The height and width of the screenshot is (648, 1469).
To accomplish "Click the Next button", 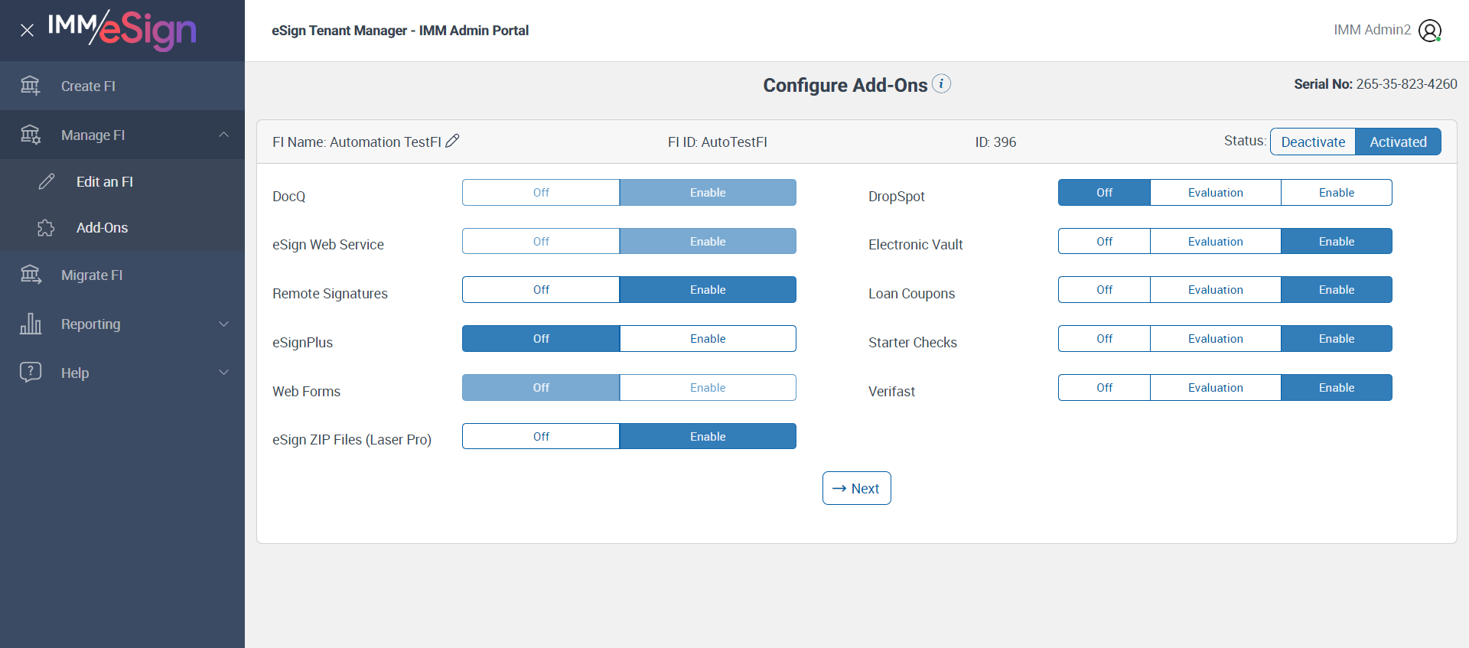I will tap(856, 488).
